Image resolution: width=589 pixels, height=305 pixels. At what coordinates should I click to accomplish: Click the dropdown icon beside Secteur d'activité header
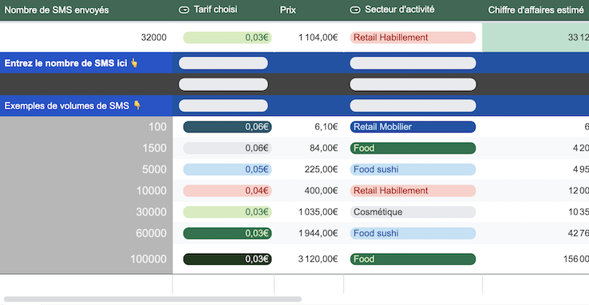(x=355, y=10)
